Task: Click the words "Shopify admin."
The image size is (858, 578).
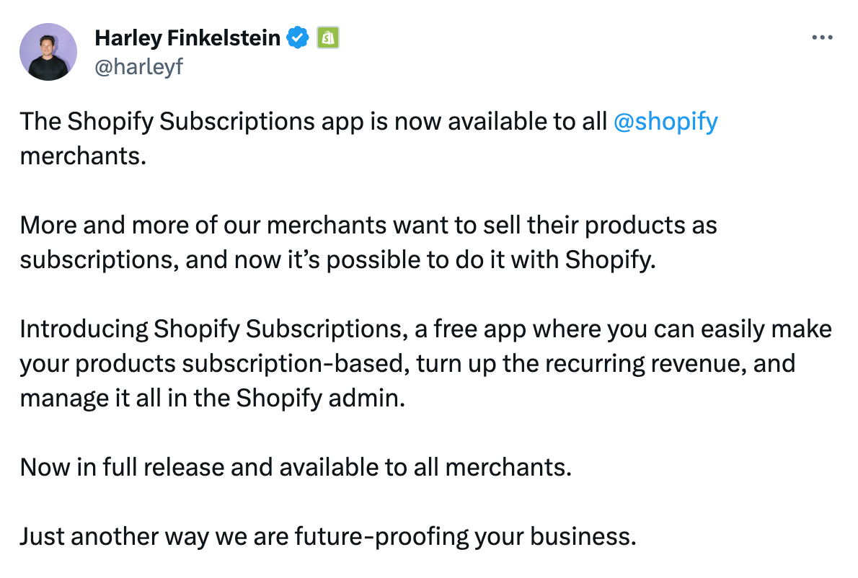Action: (321, 398)
